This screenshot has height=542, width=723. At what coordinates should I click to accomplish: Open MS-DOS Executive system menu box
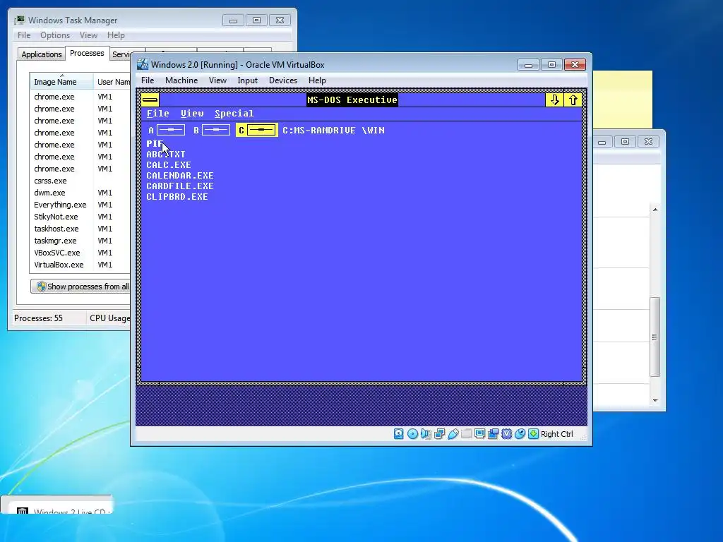150,100
